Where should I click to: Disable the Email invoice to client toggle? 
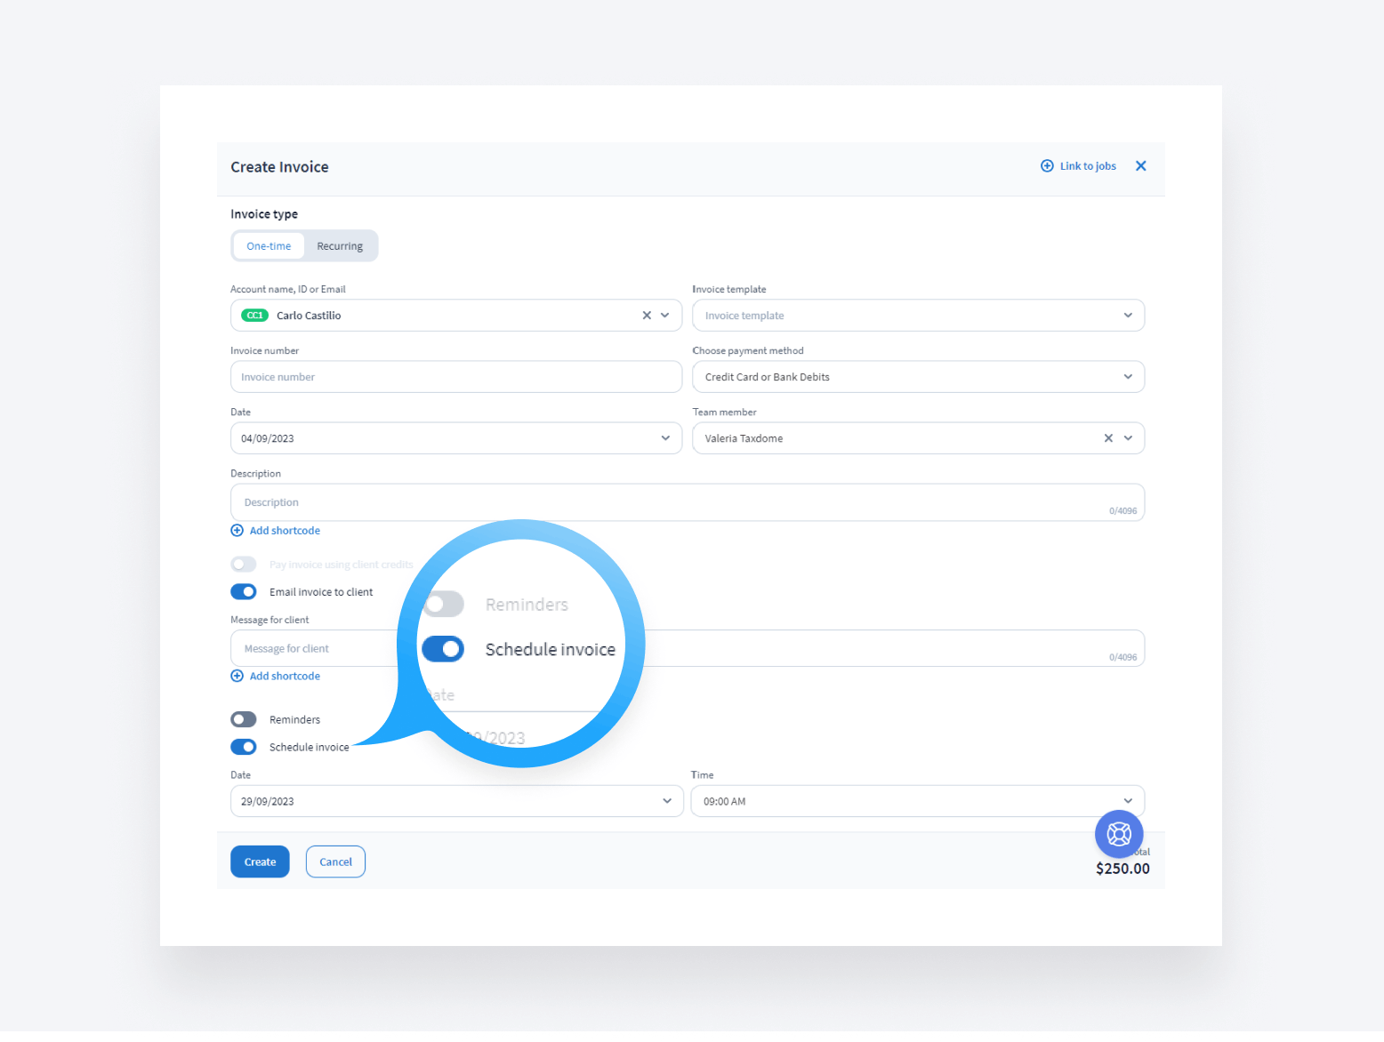pyautogui.click(x=244, y=592)
